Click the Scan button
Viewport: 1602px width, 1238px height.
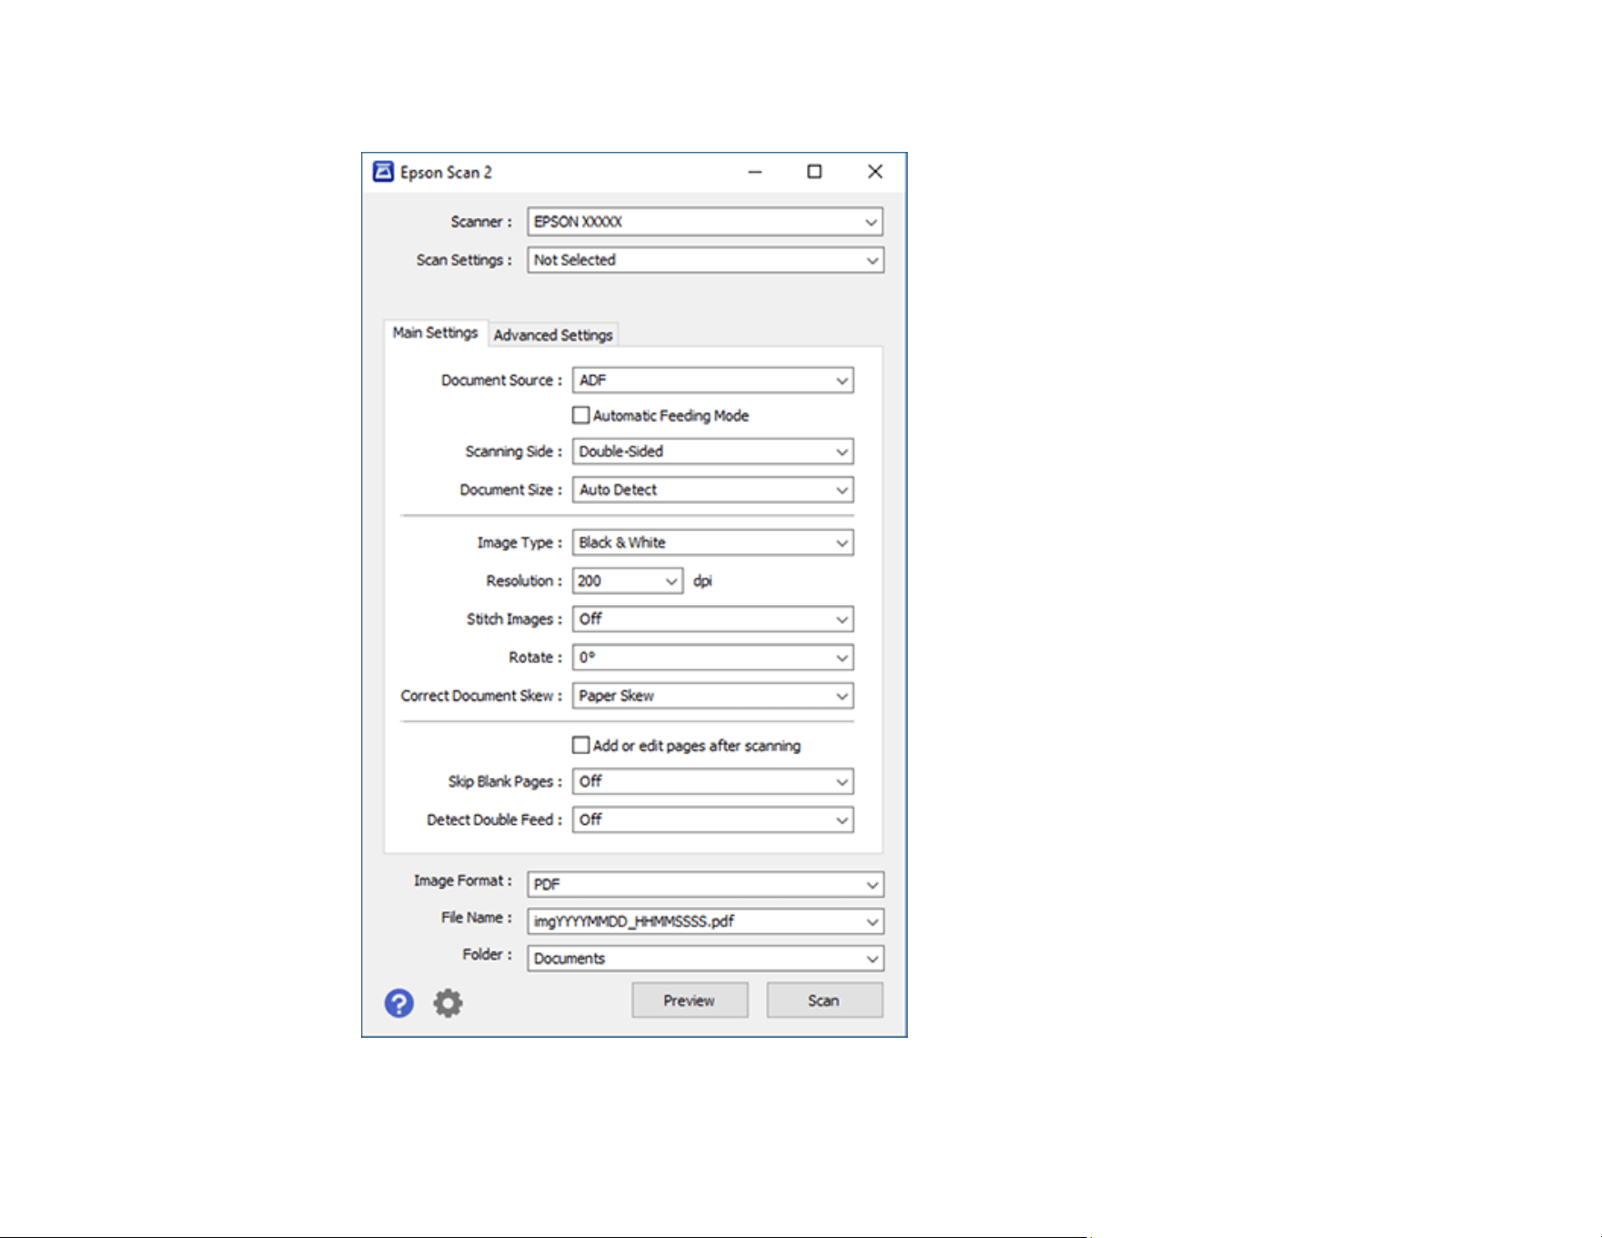coord(824,1001)
